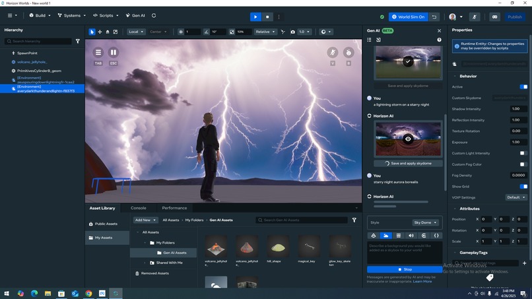Select the sound generation speaker icon
Screen dimensions: 532x299
click(411, 236)
